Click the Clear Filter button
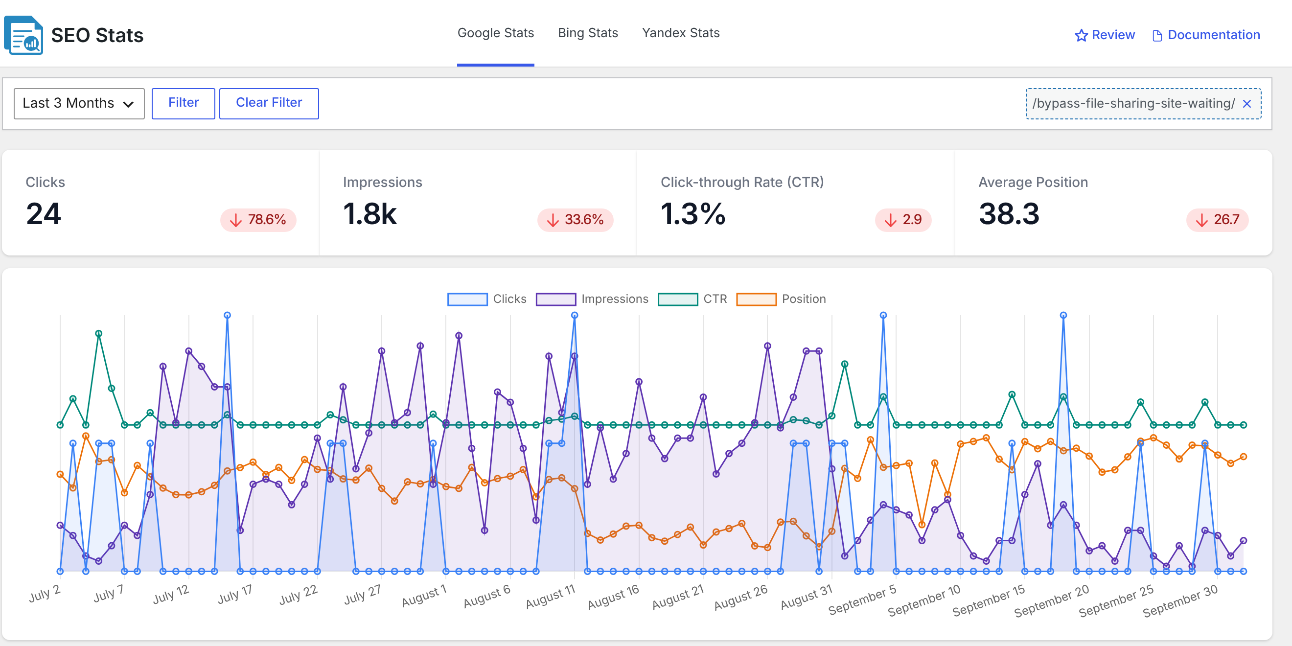This screenshot has width=1292, height=646. tap(269, 103)
